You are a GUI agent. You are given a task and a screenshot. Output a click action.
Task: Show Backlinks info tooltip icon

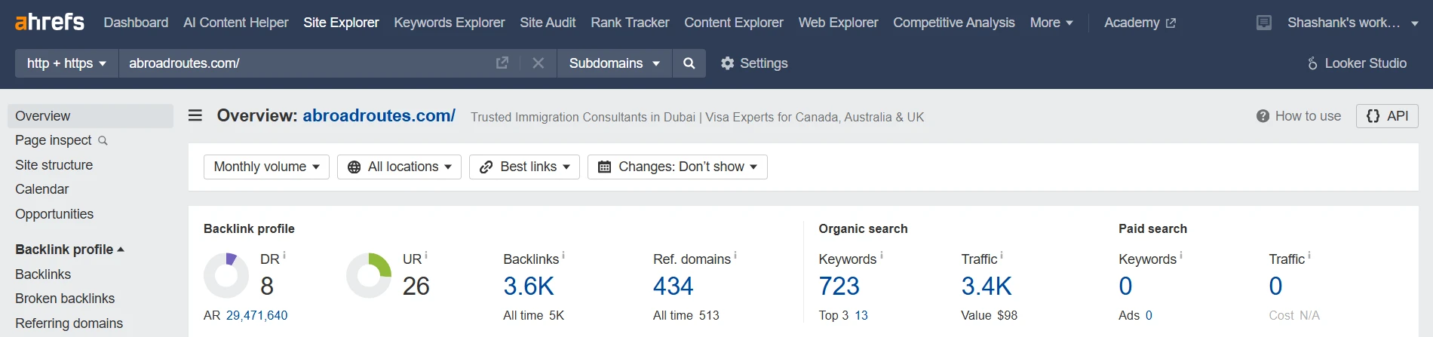(563, 256)
